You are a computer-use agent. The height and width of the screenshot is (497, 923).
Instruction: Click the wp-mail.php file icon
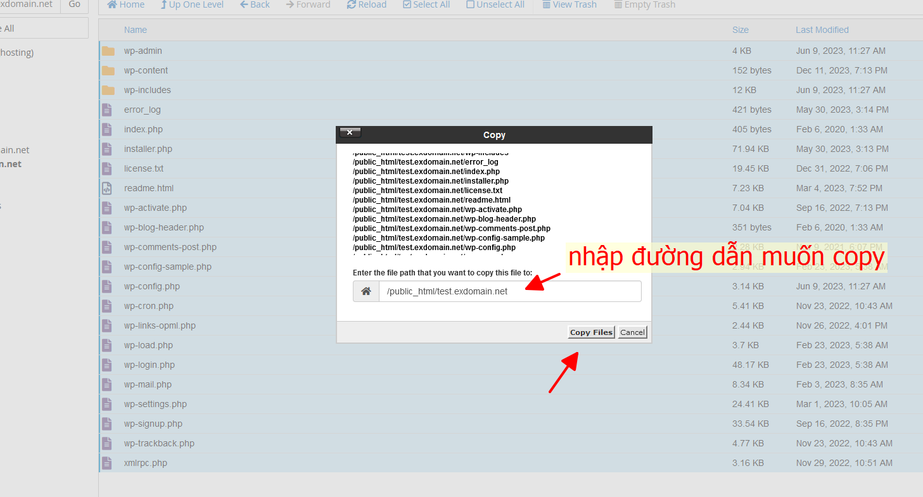click(107, 384)
